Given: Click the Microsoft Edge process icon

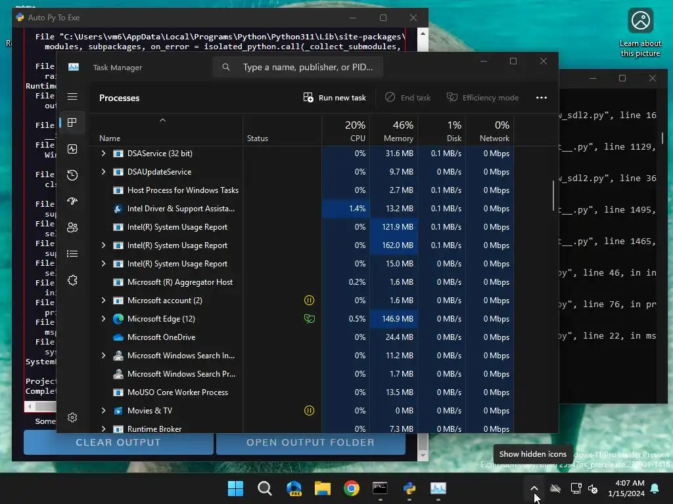Looking at the screenshot, I should (x=118, y=319).
